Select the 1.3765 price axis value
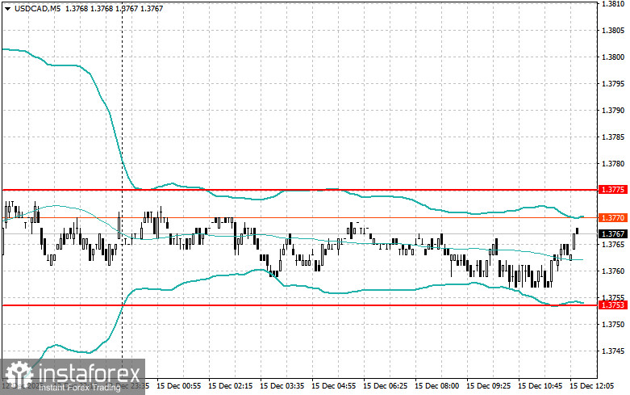 613,244
